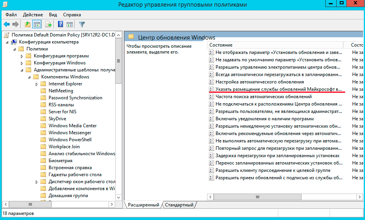365x220 pixels.
Task: Toggle the Show/Hide console tree icon
Action: [37, 24]
